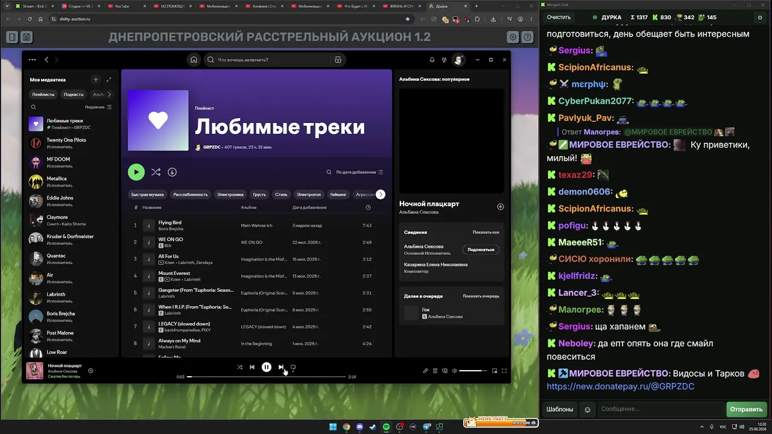772x434 pixels.
Task: Open the Browse icon in Spotify search bar
Action: tap(338, 60)
